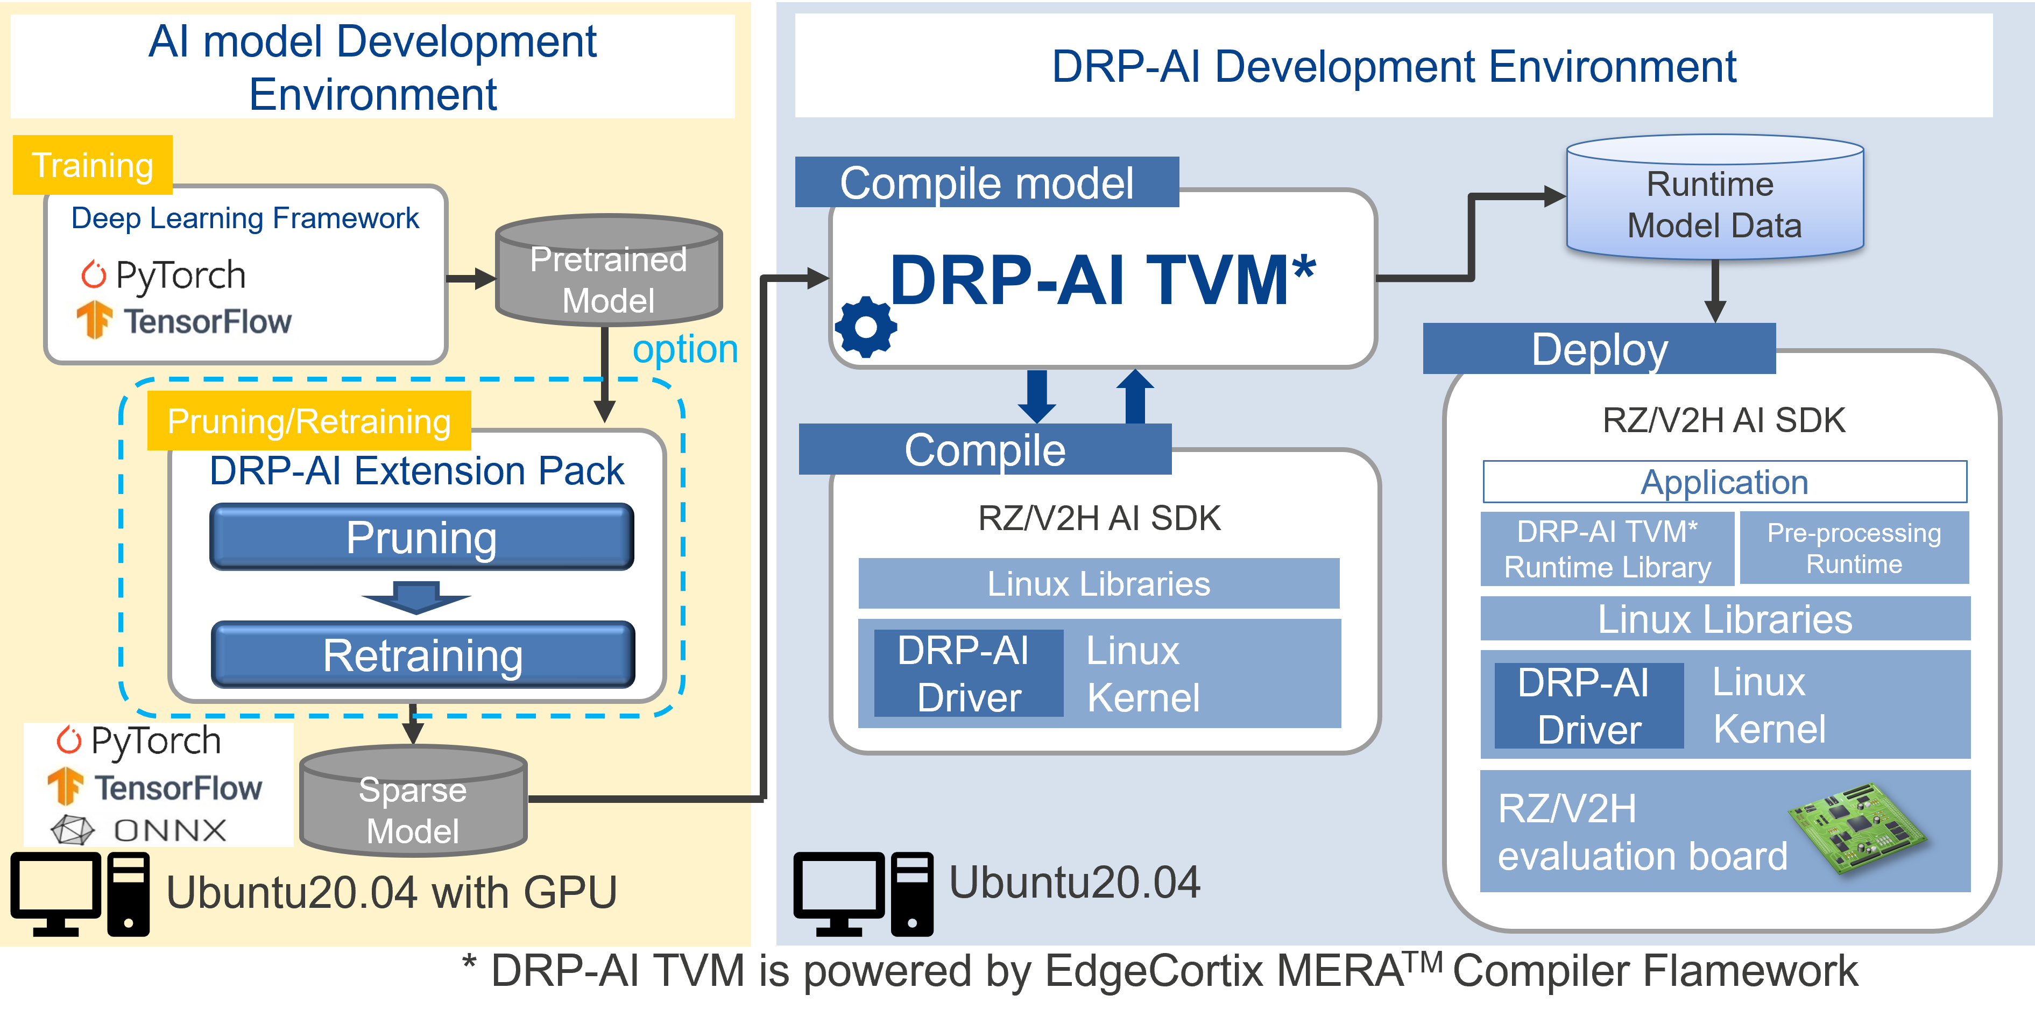This screenshot has width=2035, height=1023.
Task: Select the yellow Training tab label
Action: (93, 165)
